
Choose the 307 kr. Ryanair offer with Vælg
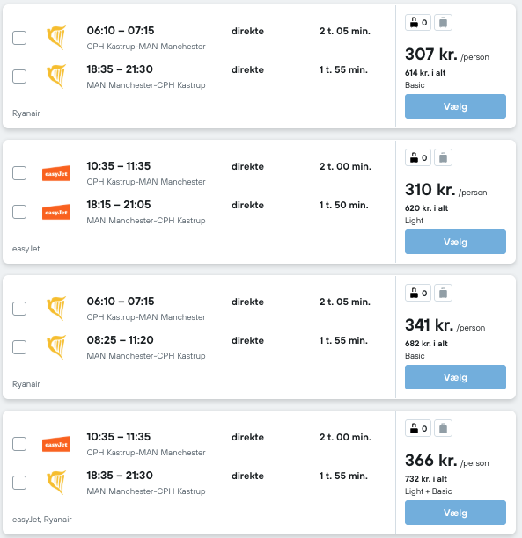455,106
